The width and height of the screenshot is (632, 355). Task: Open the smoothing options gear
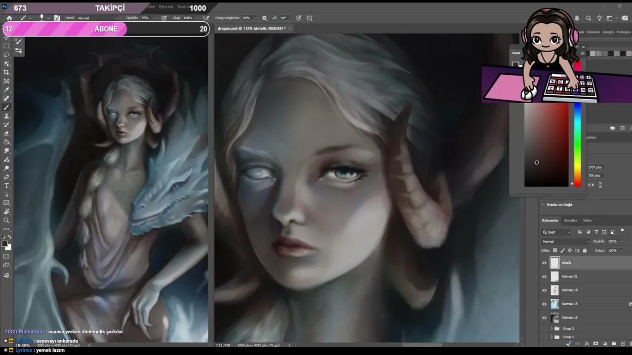[x=264, y=18]
